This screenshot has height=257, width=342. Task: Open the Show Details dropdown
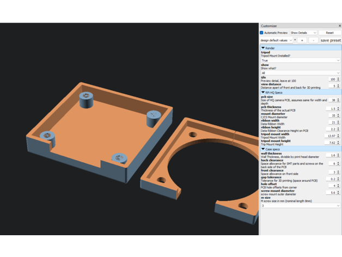[303, 33]
